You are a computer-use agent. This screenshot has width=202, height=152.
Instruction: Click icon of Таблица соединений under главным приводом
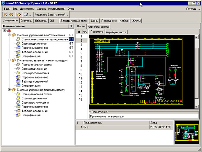pyautogui.click(x=18, y=81)
